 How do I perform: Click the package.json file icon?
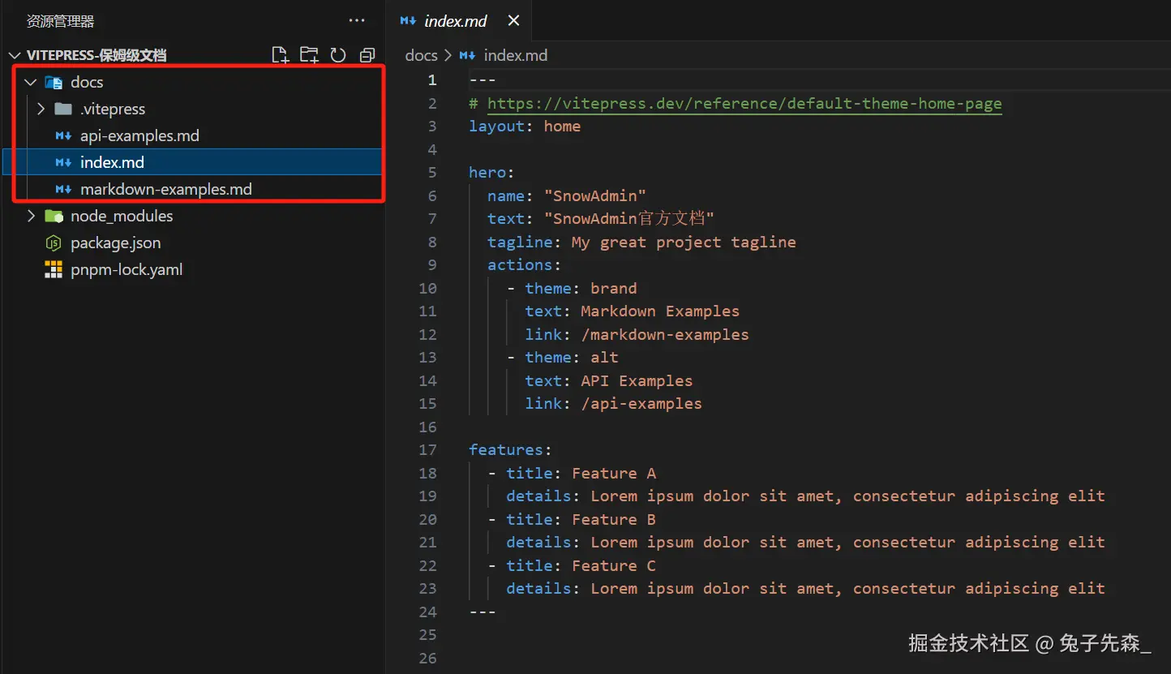tap(54, 243)
